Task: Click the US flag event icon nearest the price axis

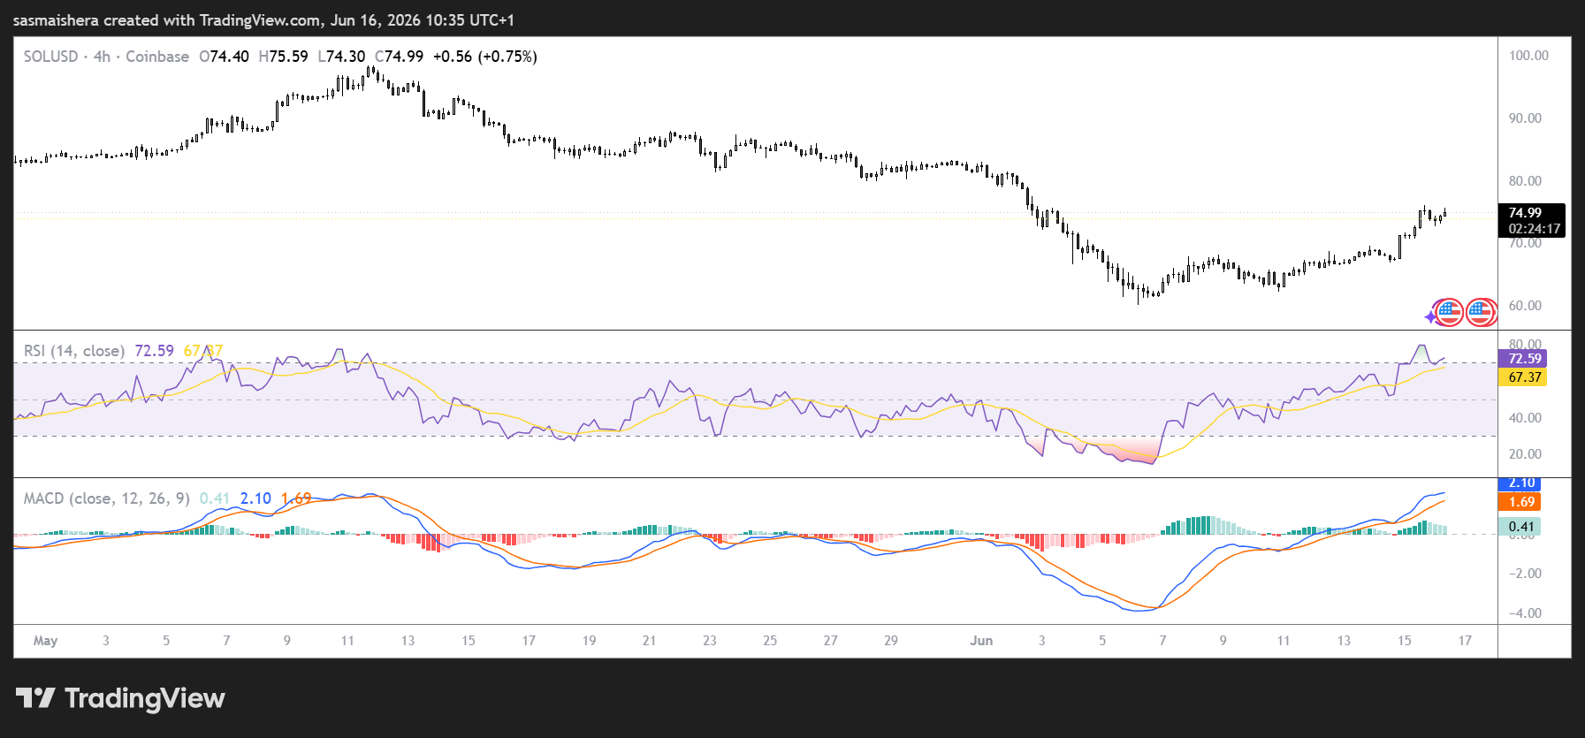Action: coord(1481,312)
